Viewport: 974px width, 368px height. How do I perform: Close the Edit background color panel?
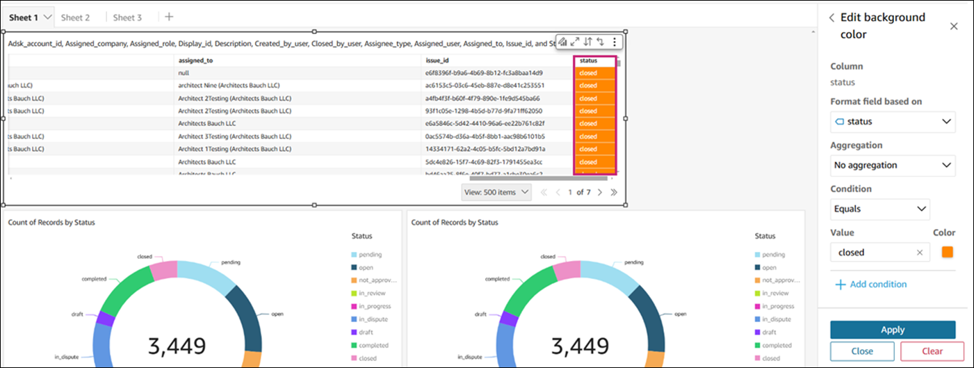pyautogui.click(x=954, y=26)
